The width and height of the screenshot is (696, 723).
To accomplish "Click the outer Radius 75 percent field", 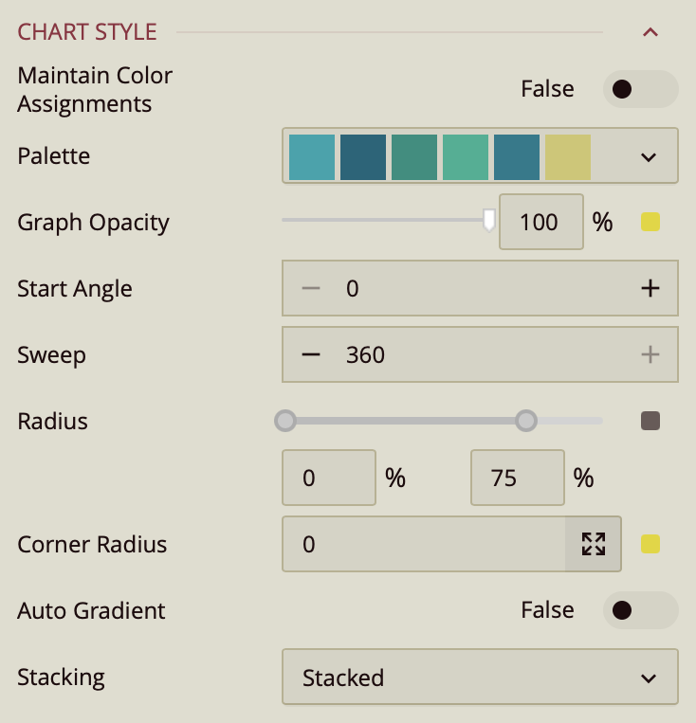I will 517,479.
